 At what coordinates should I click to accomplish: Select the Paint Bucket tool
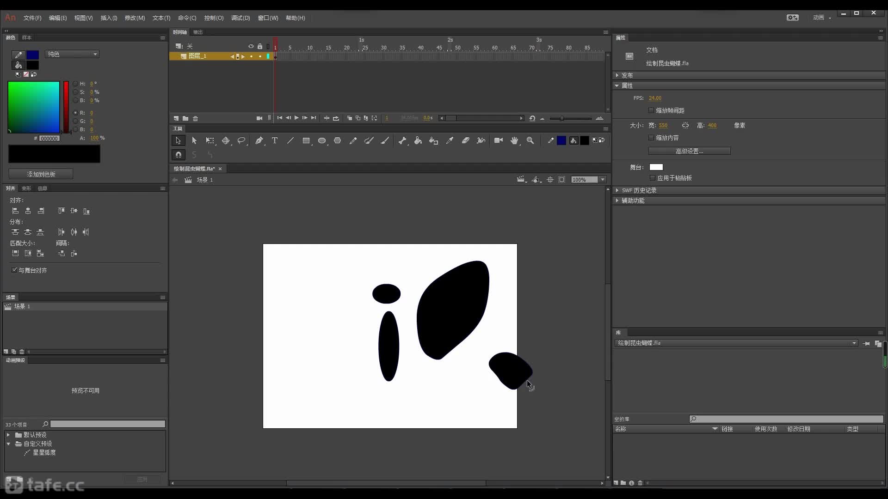[418, 140]
